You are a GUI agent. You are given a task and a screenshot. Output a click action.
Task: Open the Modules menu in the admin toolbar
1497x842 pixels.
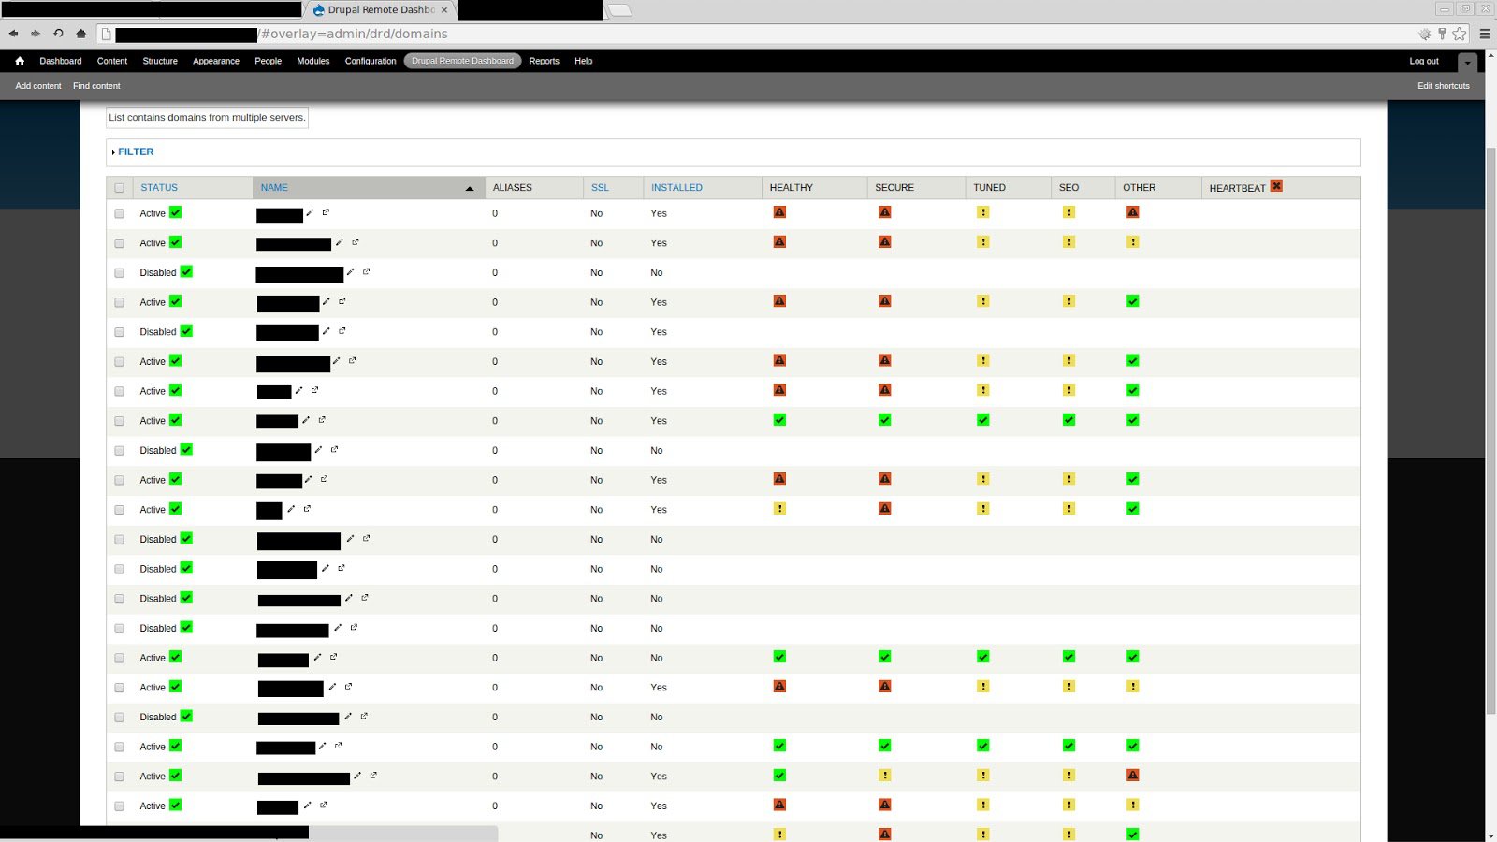pyautogui.click(x=312, y=61)
